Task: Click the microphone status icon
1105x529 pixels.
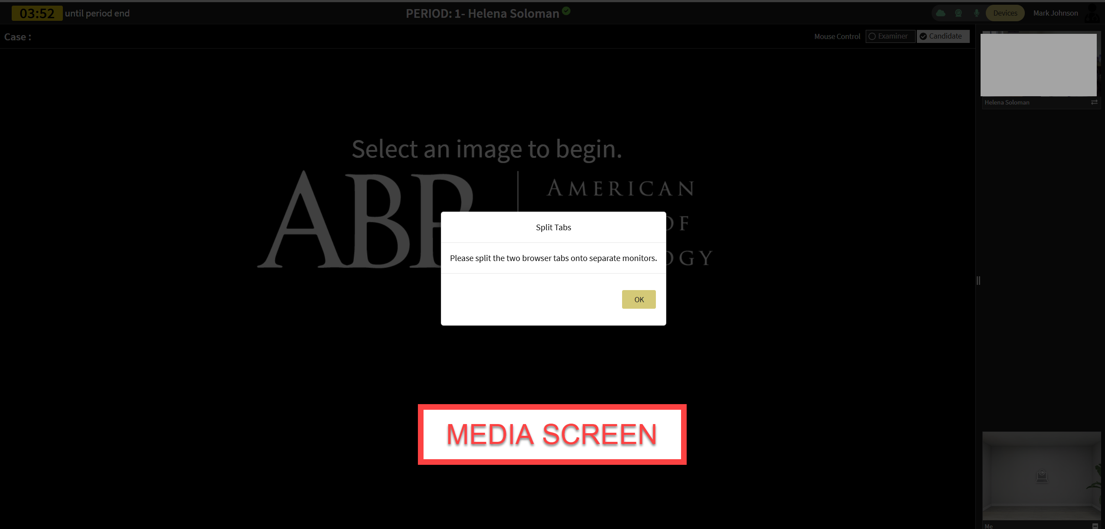Action: point(976,13)
